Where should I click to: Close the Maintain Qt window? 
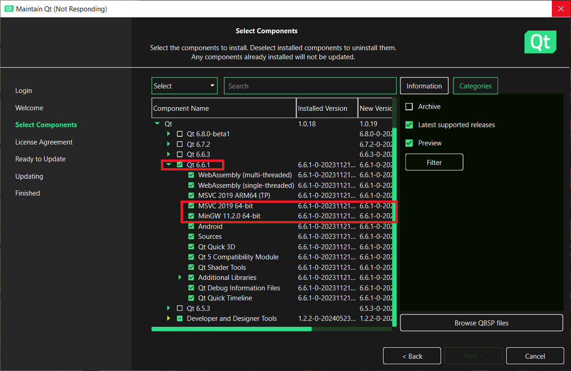pyautogui.click(x=561, y=9)
